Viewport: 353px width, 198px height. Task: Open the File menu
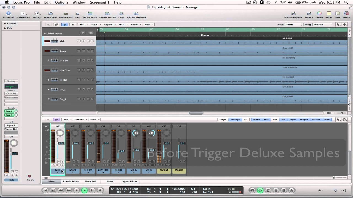[x=37, y=2]
